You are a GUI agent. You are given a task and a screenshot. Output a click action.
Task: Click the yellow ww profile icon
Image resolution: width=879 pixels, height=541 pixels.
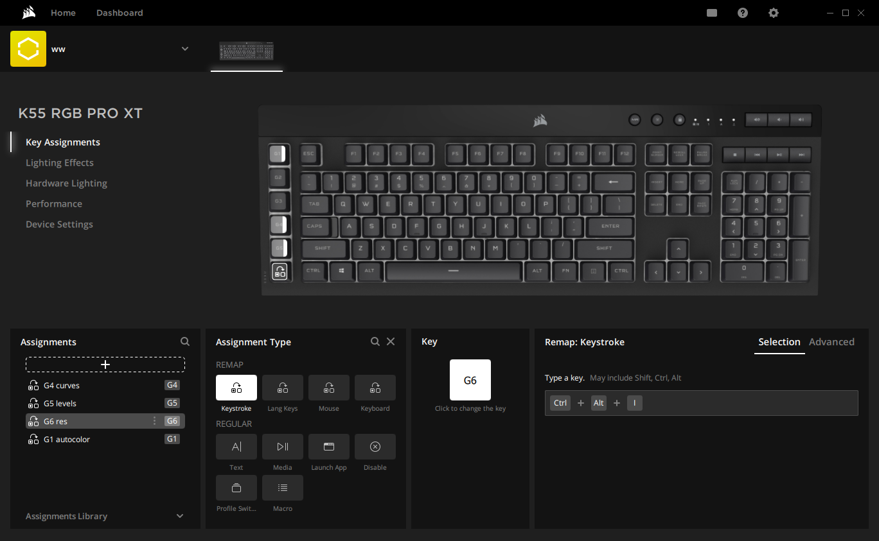coord(28,49)
